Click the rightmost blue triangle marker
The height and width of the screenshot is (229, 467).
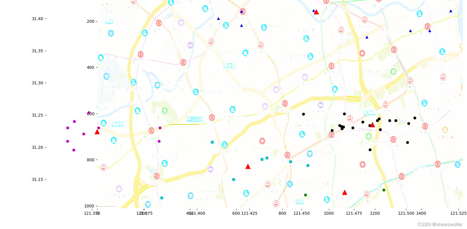(451, 11)
